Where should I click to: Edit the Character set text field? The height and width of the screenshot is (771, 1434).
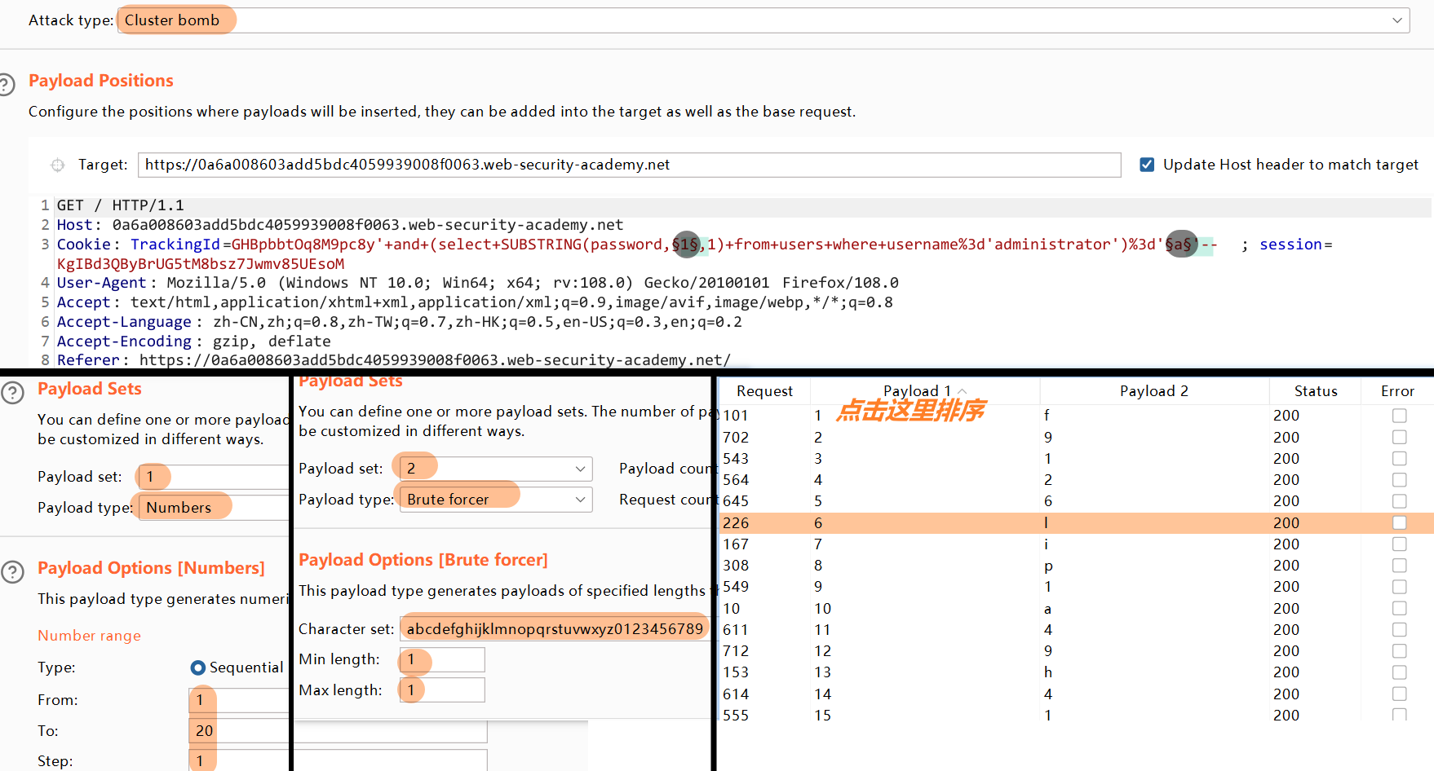555,628
